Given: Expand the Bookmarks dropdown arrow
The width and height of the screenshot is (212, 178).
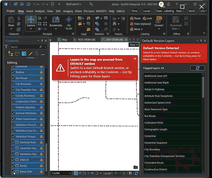Looking at the screenshot, I should [56, 29].
